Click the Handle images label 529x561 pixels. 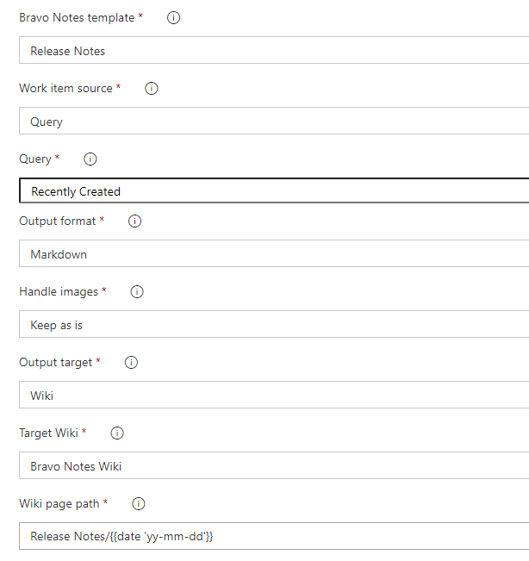pyautogui.click(x=59, y=291)
